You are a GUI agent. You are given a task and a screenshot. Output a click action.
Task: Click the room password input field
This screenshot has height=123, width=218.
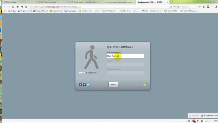coord(126,73)
